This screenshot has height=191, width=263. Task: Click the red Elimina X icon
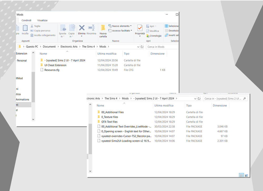pyautogui.click(x=82, y=28)
